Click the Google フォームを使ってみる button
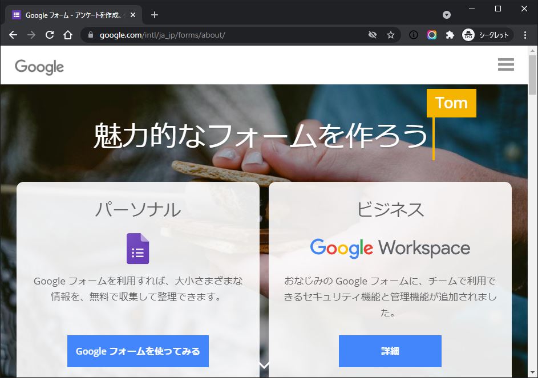The image size is (538, 378). 137,351
